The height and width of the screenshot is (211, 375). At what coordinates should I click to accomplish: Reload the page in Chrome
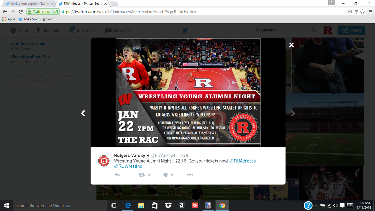click(x=21, y=12)
